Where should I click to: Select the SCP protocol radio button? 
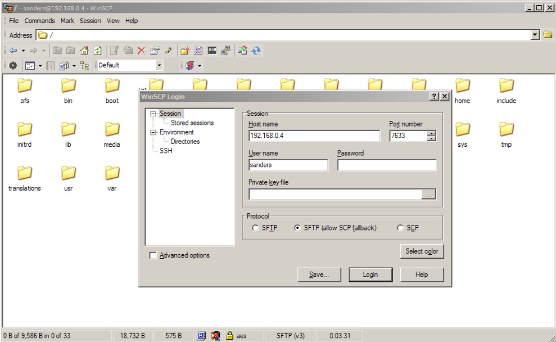point(400,228)
